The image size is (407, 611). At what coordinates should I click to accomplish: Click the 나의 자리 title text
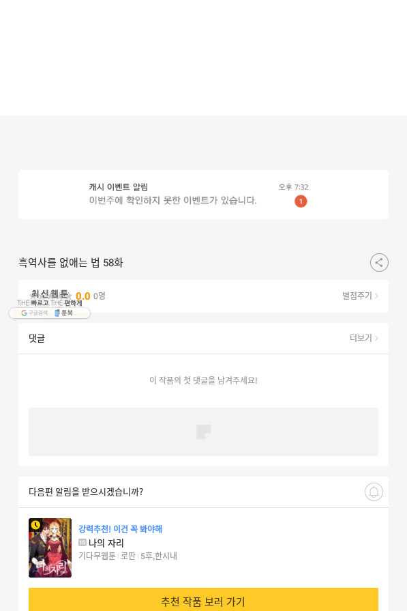[x=106, y=543]
